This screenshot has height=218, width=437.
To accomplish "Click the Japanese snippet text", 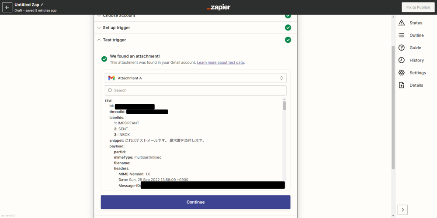I will [x=165, y=140].
